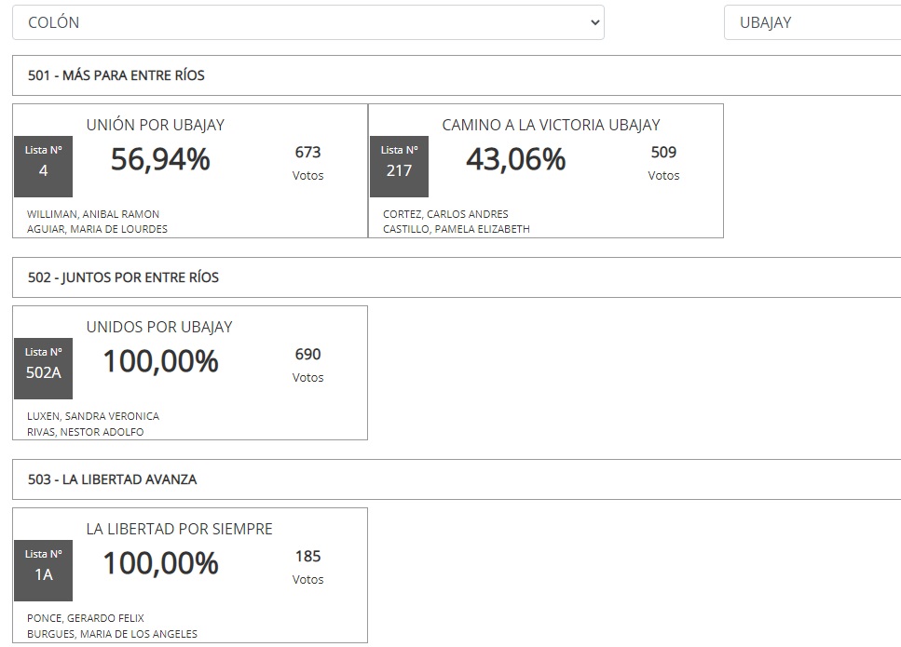Screen dimensions: 901x647
Task: Select candidate LUXEN, SANDRA VERONICA
Action: pyautogui.click(x=93, y=416)
